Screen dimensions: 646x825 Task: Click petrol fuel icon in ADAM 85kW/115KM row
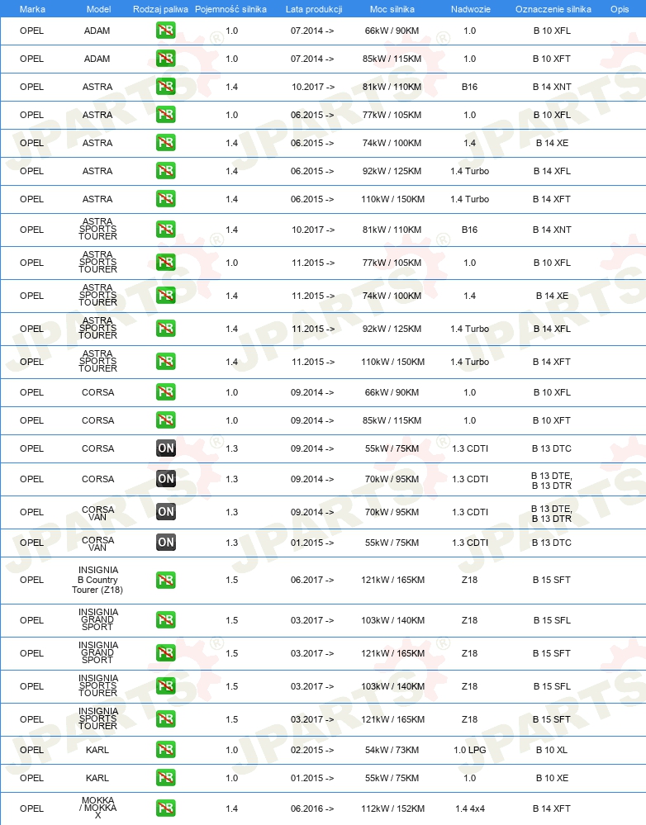point(166,59)
